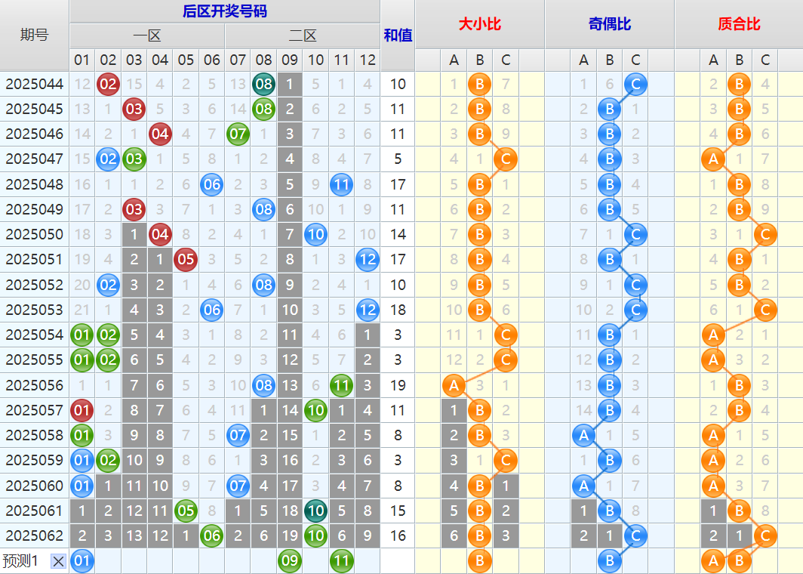803x574 pixels.
Task: Click the 后区开奖号码 header
Action: pyautogui.click(x=225, y=11)
